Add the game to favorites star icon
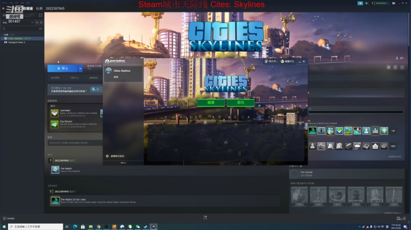 (402, 67)
